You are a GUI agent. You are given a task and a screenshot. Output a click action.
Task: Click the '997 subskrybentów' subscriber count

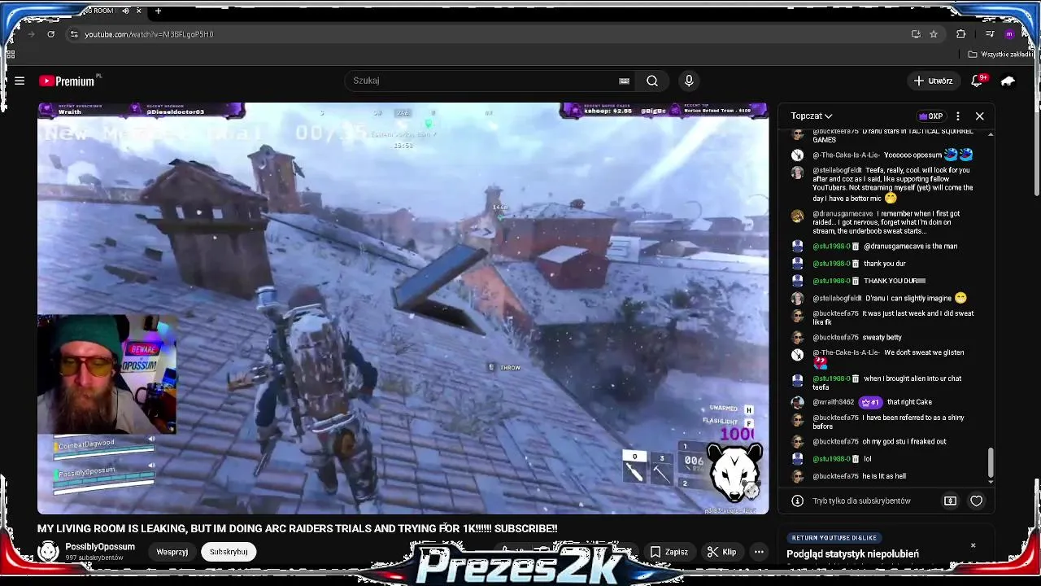tap(94, 558)
